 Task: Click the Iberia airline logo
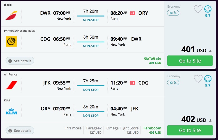[x=11, y=15]
